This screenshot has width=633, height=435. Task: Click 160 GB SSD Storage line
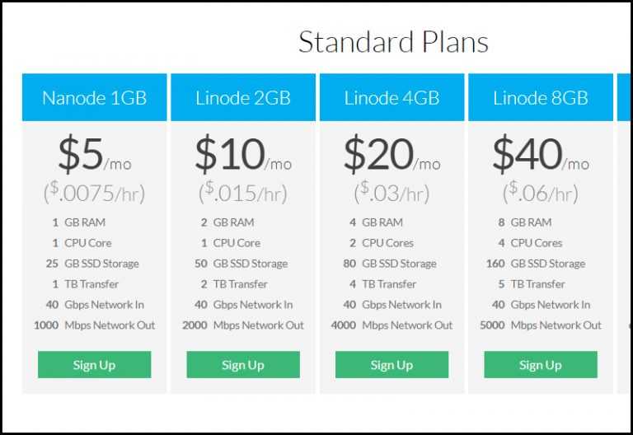point(536,264)
